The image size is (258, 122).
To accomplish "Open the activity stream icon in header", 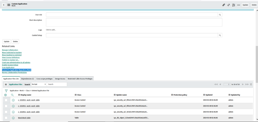I will coord(228,5).
